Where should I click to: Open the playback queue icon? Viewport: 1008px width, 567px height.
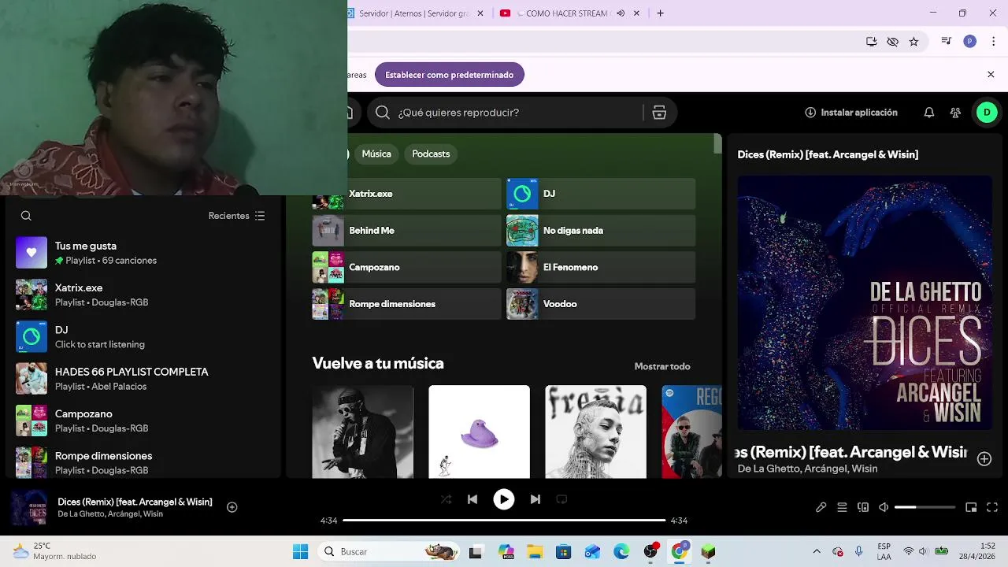[842, 507]
